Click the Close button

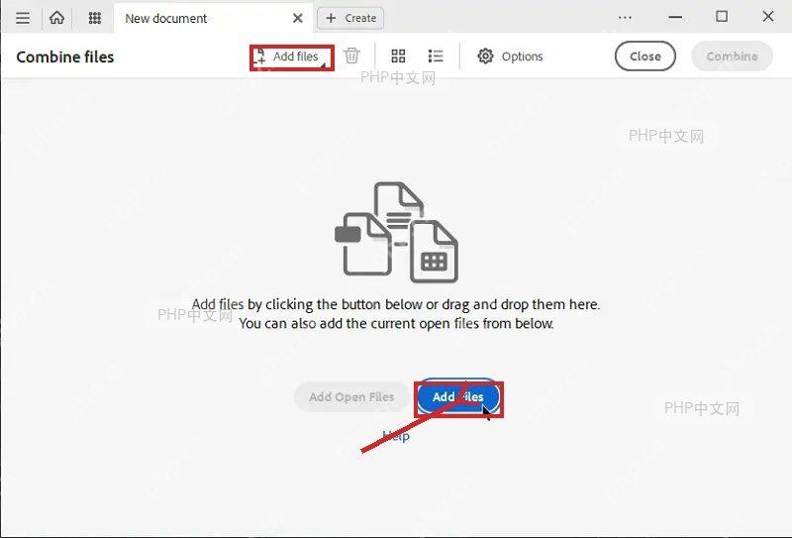[645, 56]
